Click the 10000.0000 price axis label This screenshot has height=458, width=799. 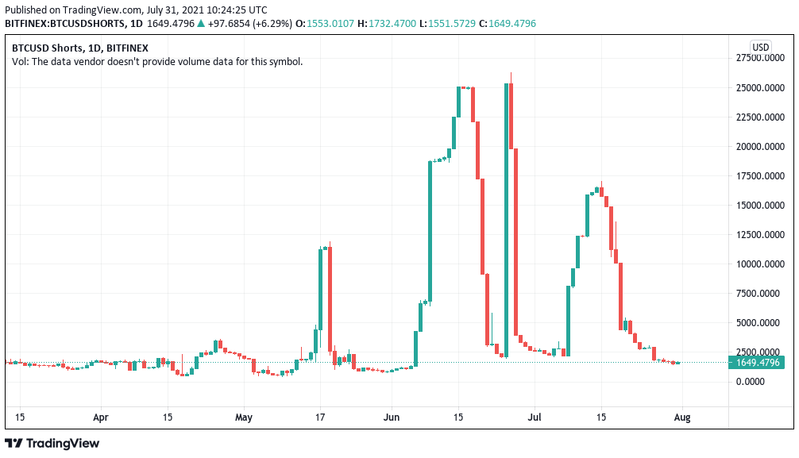[760, 264]
